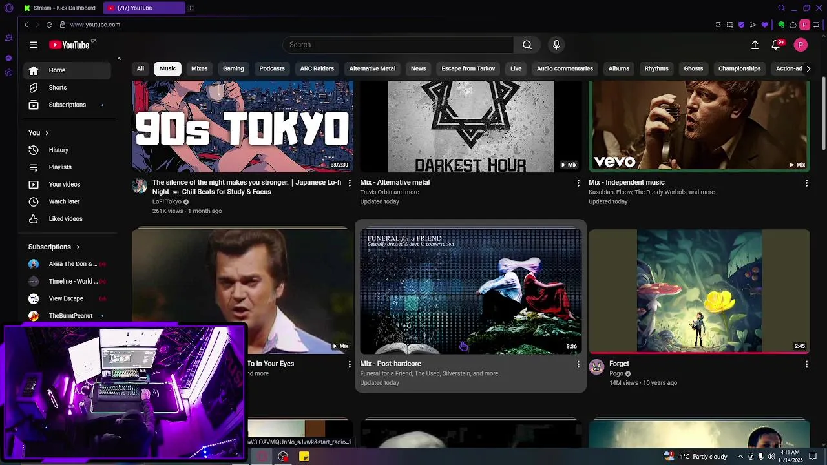Click the browser back arrow
The image size is (827, 465).
click(26, 25)
